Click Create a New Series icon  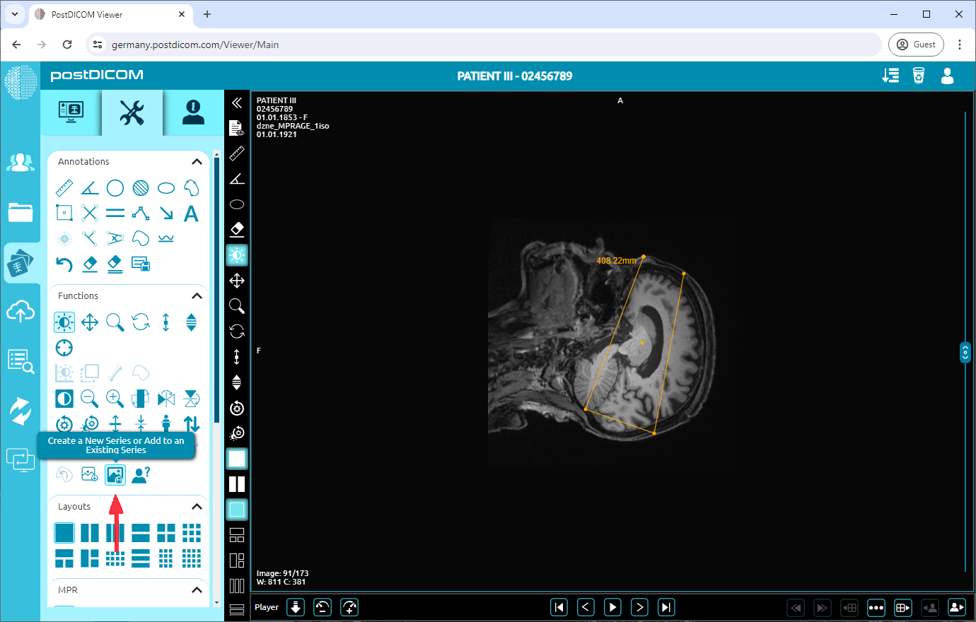(115, 475)
